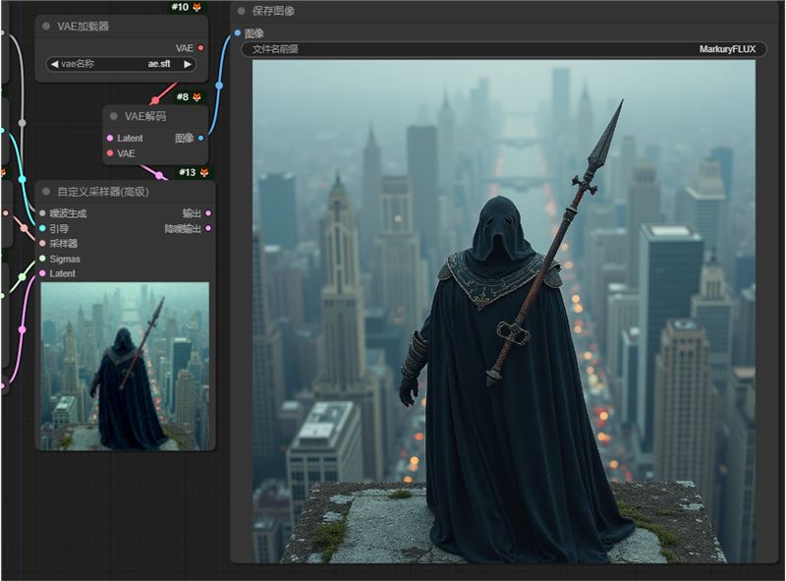
Task: Collapse the 保存图像 node via its dot
Action: (x=241, y=11)
